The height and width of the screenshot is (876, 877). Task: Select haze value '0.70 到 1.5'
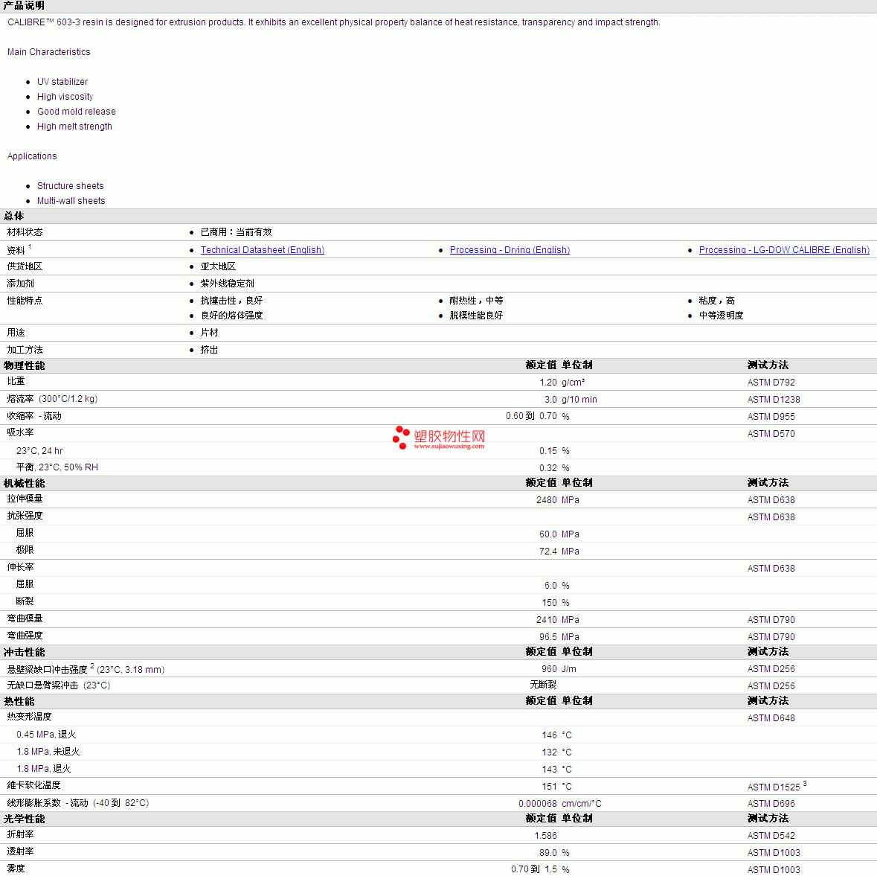click(534, 869)
